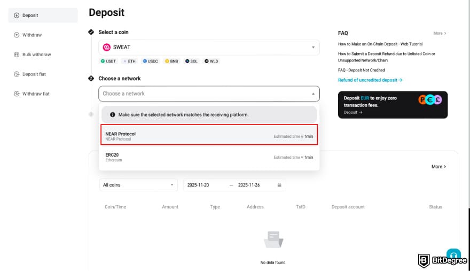Click start date 2025-11-20 field
This screenshot has width=470, height=271.
(198, 185)
